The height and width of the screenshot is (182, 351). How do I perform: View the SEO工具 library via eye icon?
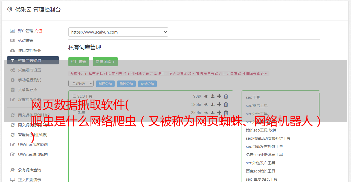206,96
